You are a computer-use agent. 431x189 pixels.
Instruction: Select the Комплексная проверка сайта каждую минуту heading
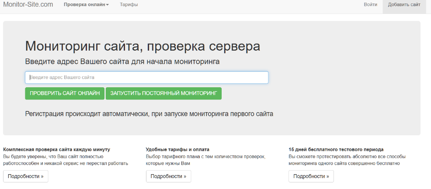(56, 149)
